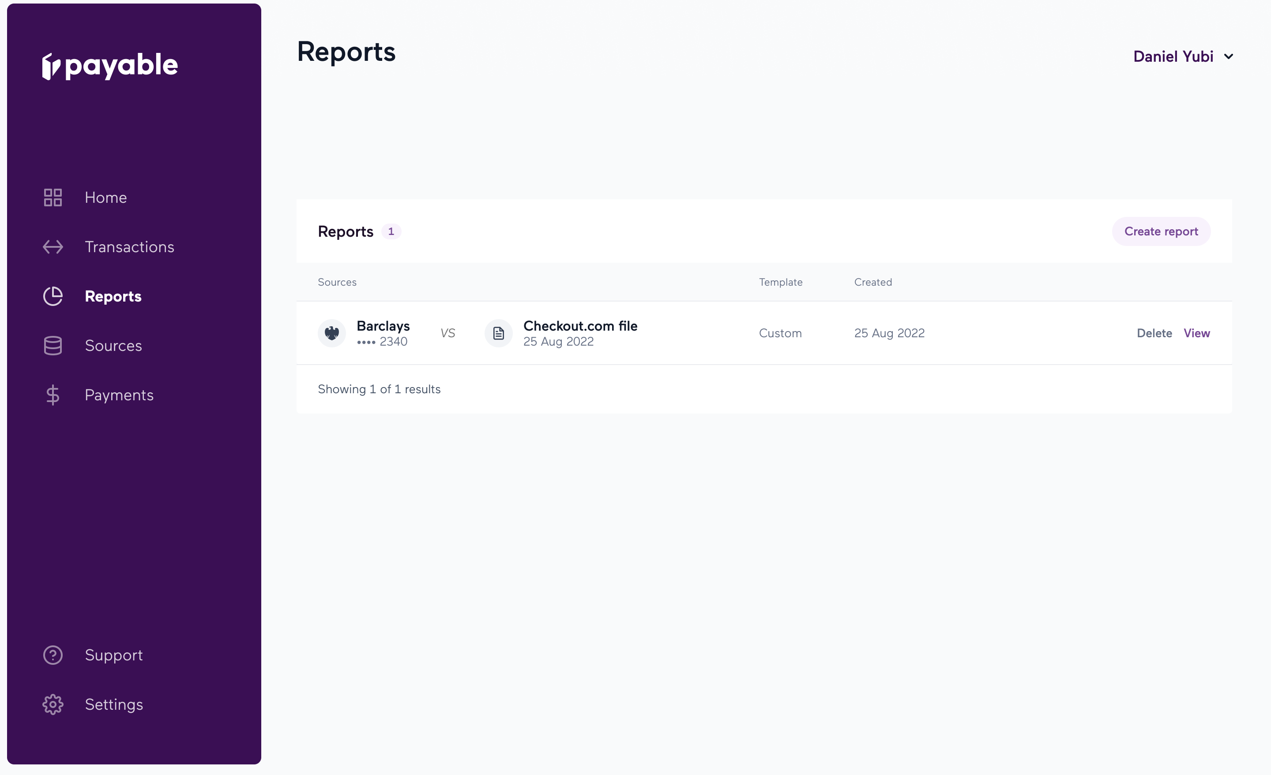1271x775 pixels.
Task: Click the Support question mark icon
Action: click(53, 655)
